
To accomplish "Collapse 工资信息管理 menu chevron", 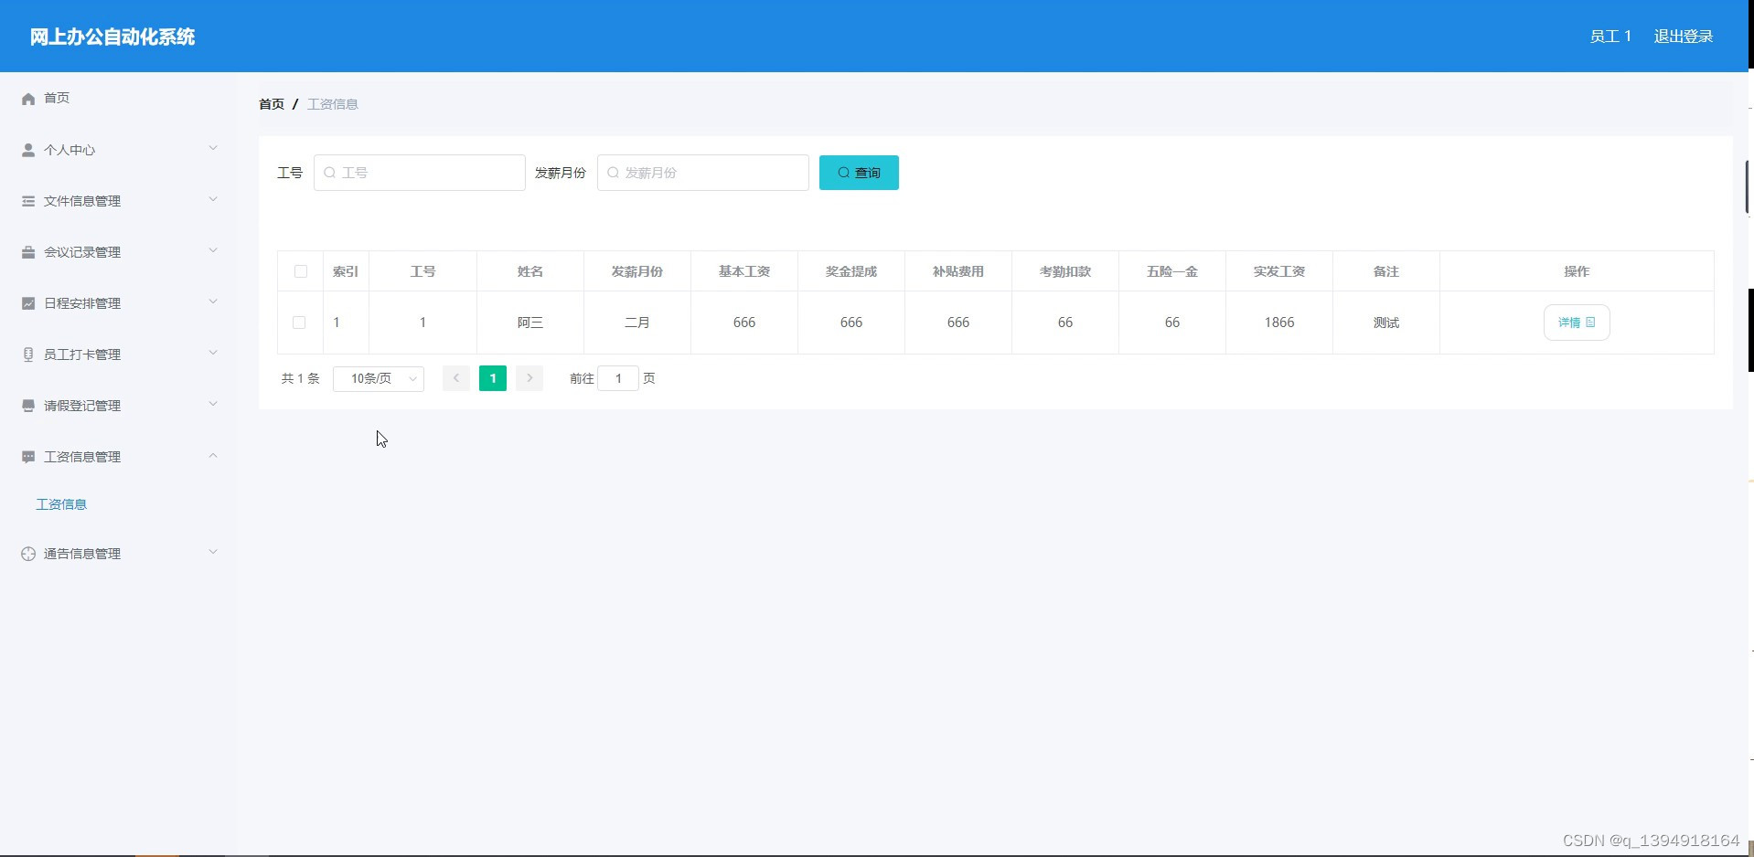I will pos(213,455).
